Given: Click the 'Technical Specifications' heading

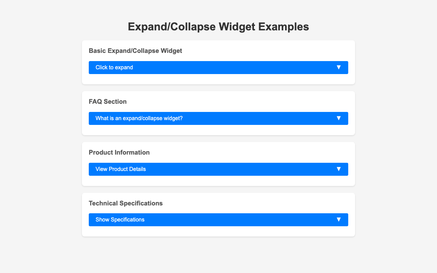Looking at the screenshot, I should pos(126,203).
